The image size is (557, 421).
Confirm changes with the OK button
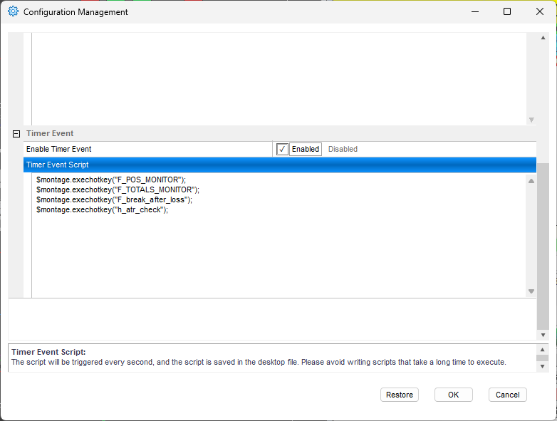(454, 395)
